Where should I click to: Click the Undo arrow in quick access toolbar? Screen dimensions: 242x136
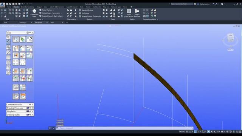(23, 4)
